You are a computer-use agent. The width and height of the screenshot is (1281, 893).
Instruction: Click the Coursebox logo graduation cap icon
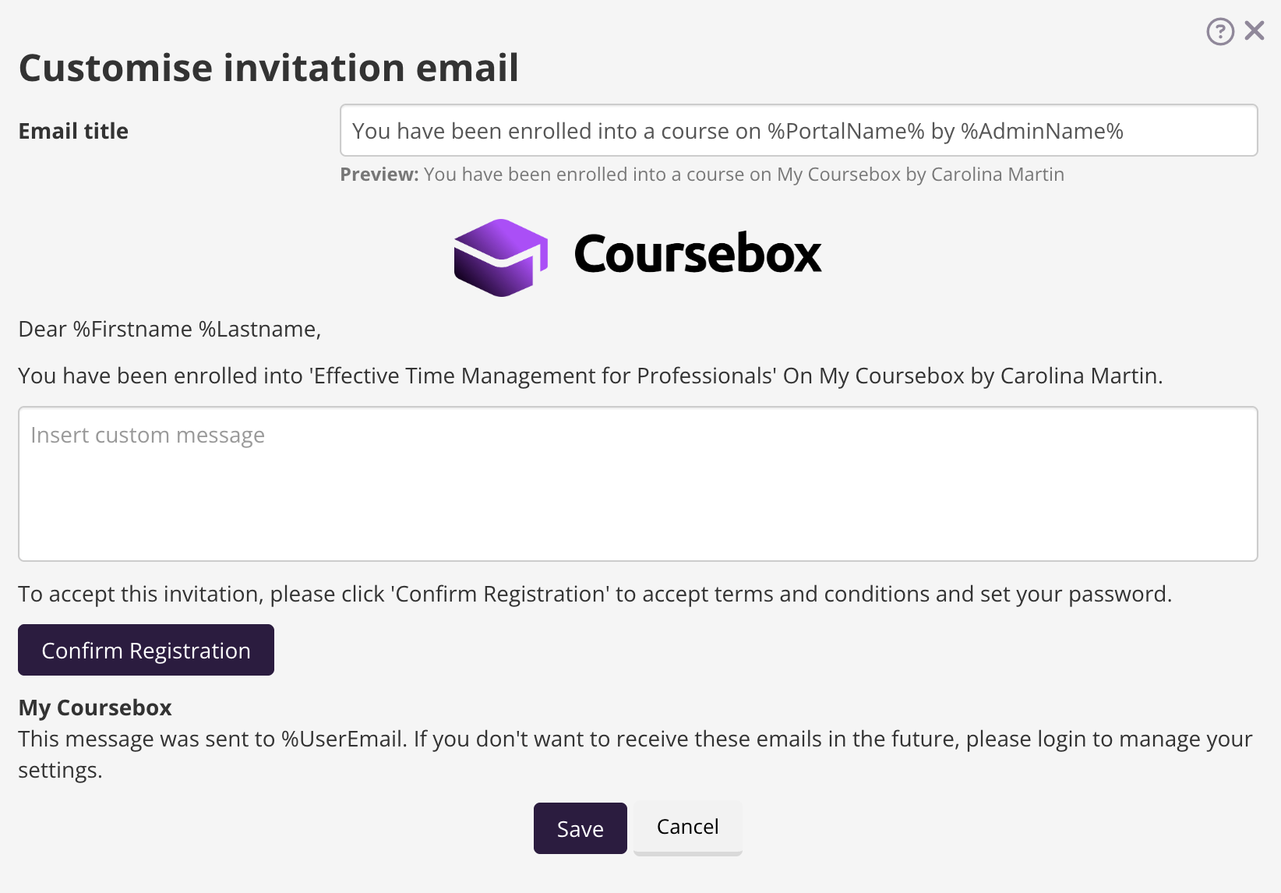[x=499, y=257]
